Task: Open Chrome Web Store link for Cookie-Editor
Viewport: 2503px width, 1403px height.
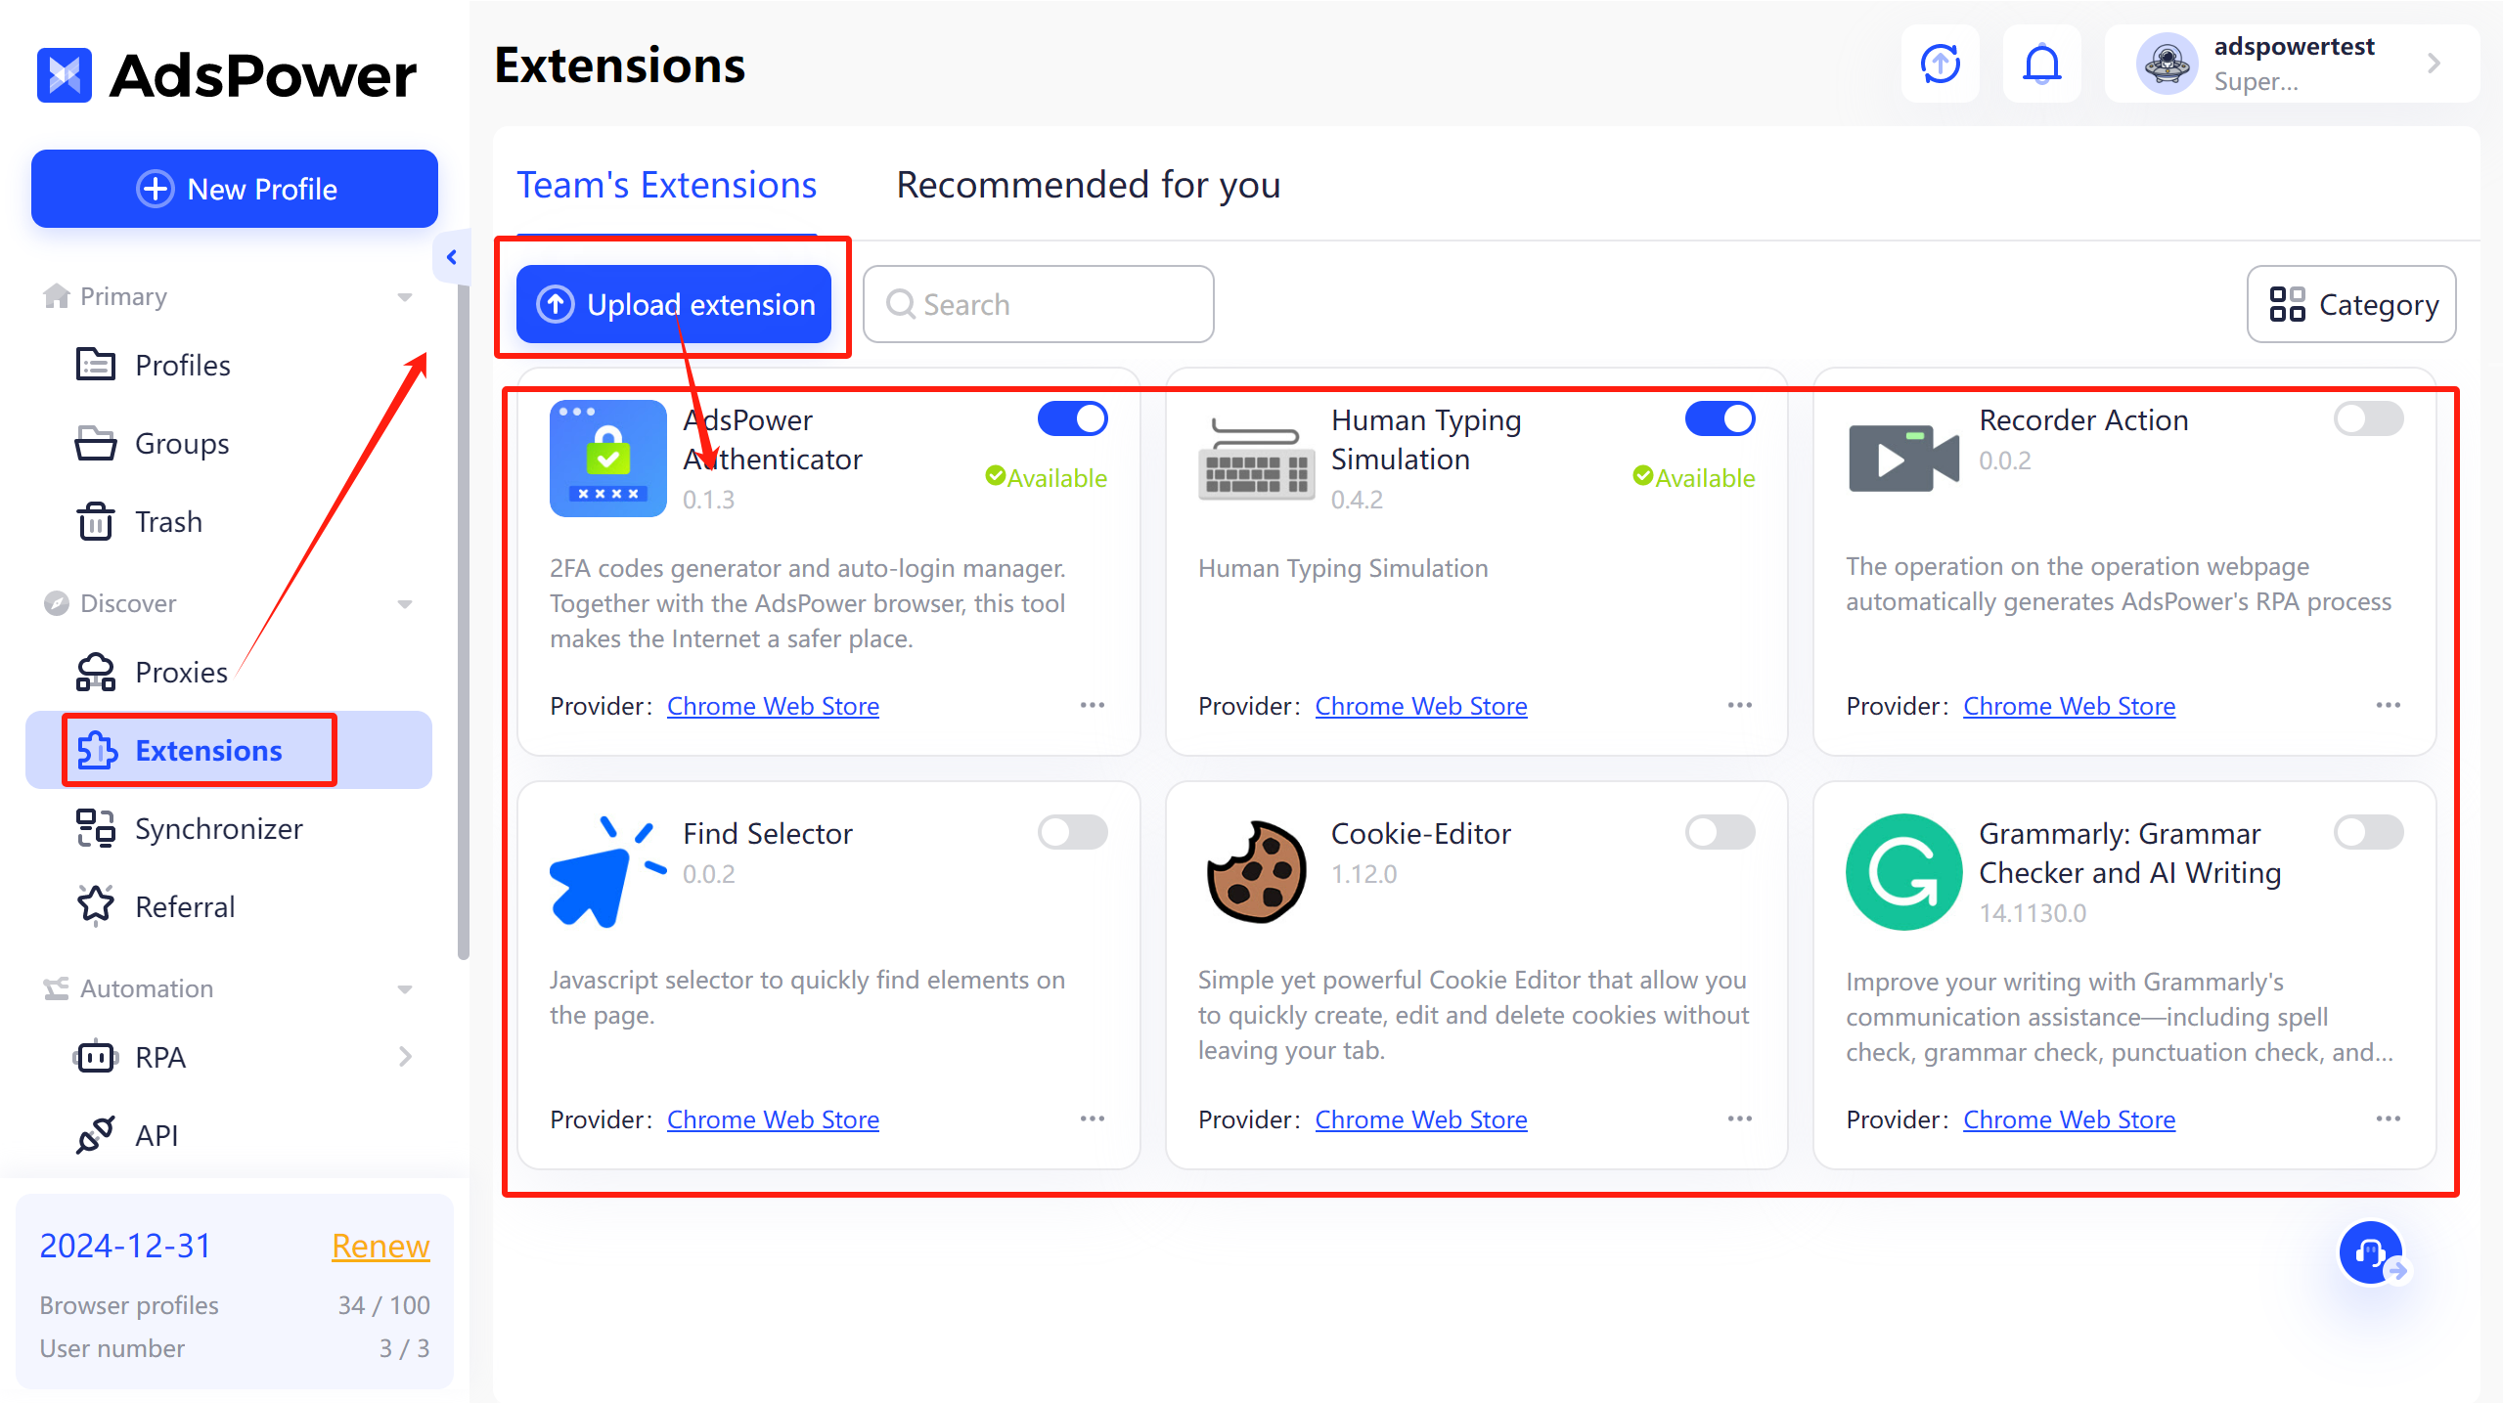Action: click(x=1420, y=1119)
